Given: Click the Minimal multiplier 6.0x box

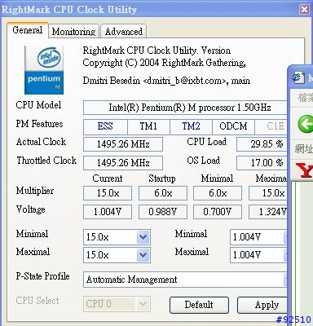Looking at the screenshot, I should 218,193.
